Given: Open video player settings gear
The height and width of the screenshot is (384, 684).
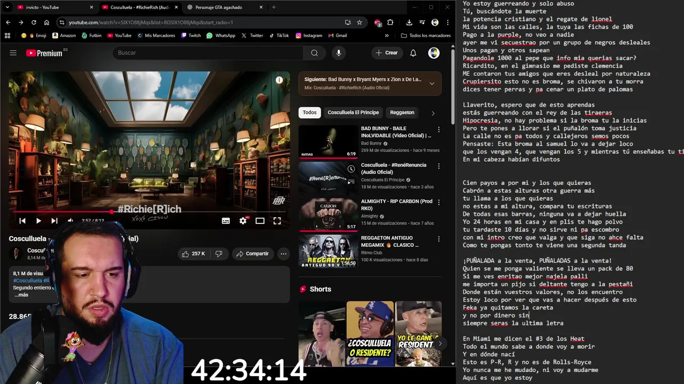Looking at the screenshot, I should click(243, 221).
